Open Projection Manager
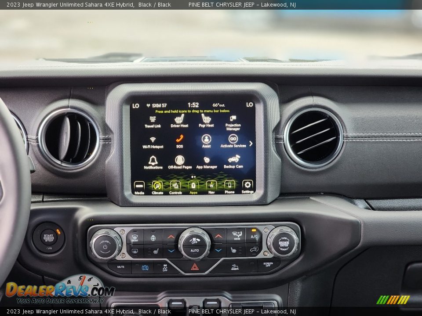 [233, 123]
